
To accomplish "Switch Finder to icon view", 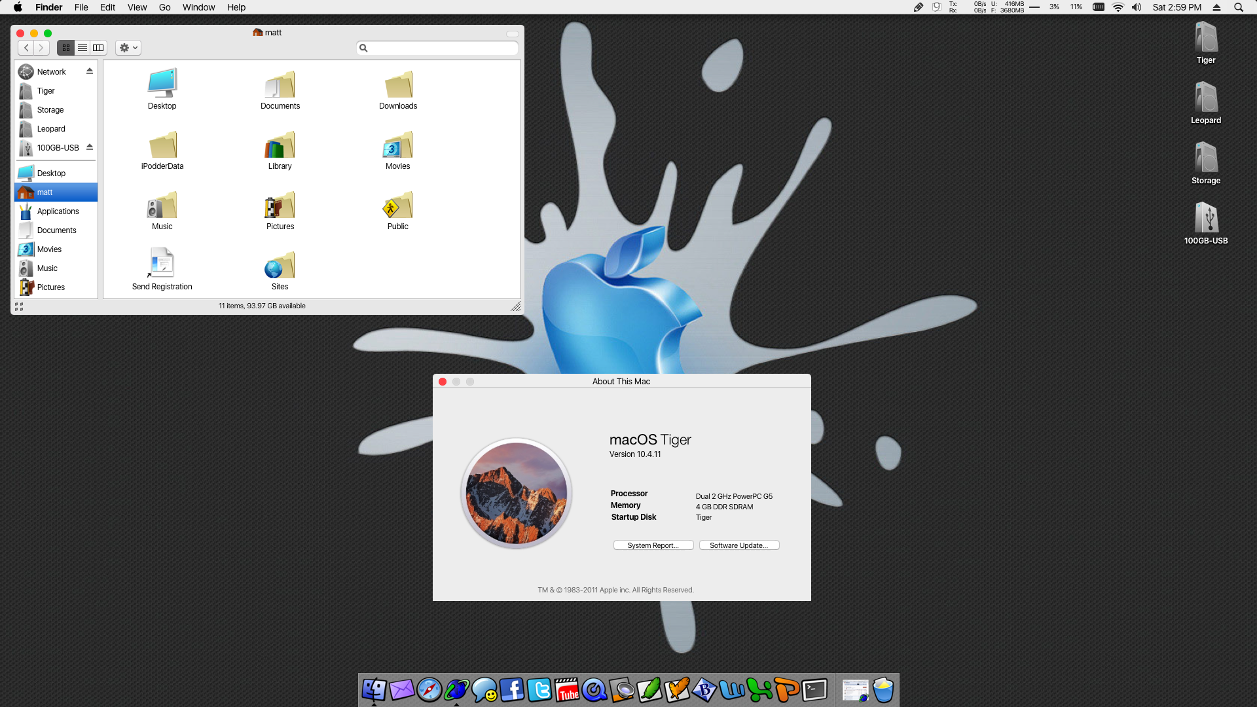I will click(x=65, y=48).
